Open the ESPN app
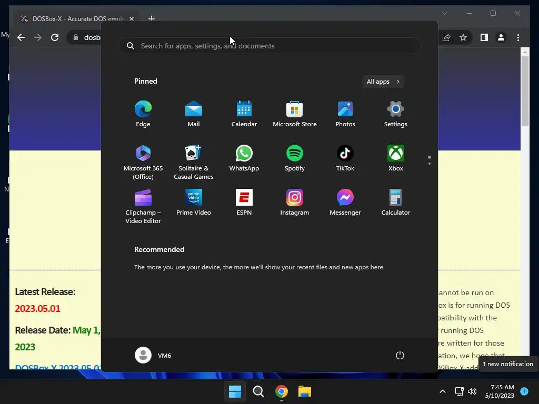Viewport: 539px width, 404px height. pyautogui.click(x=244, y=203)
